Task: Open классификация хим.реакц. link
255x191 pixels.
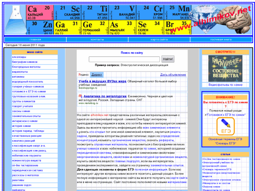Action: click(x=29, y=151)
